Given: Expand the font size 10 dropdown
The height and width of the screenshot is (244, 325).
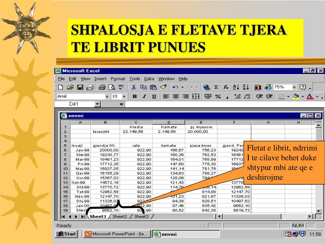Looking at the screenshot, I should [x=124, y=97].
